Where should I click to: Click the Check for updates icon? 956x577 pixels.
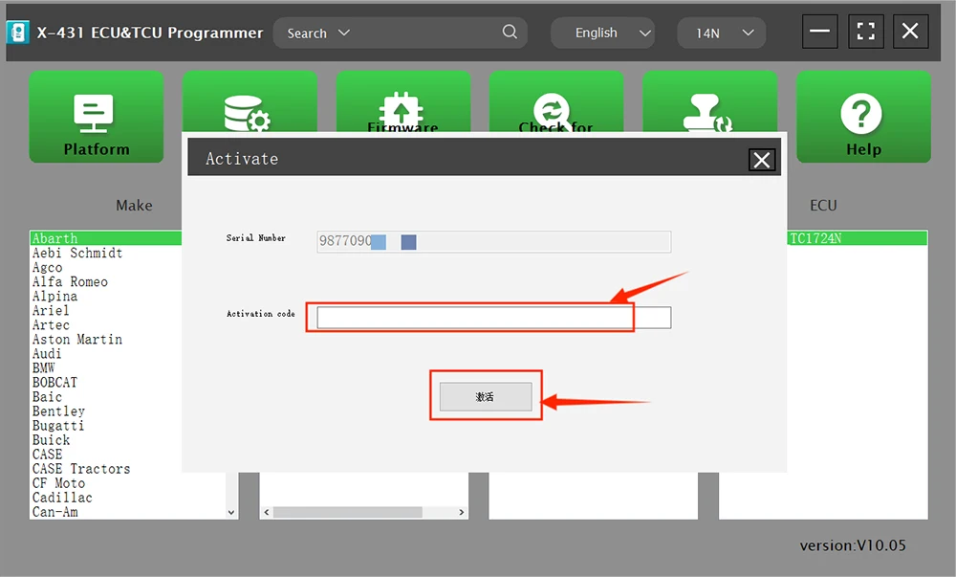[555, 107]
